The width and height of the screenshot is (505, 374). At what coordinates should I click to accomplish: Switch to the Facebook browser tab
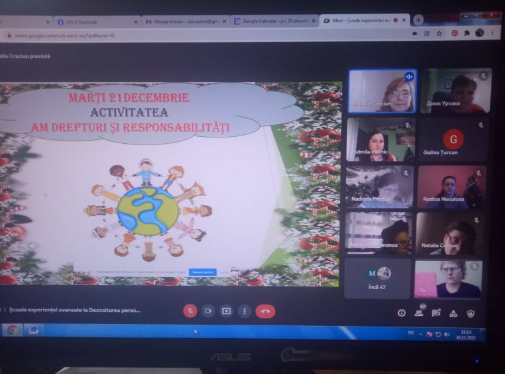96,21
